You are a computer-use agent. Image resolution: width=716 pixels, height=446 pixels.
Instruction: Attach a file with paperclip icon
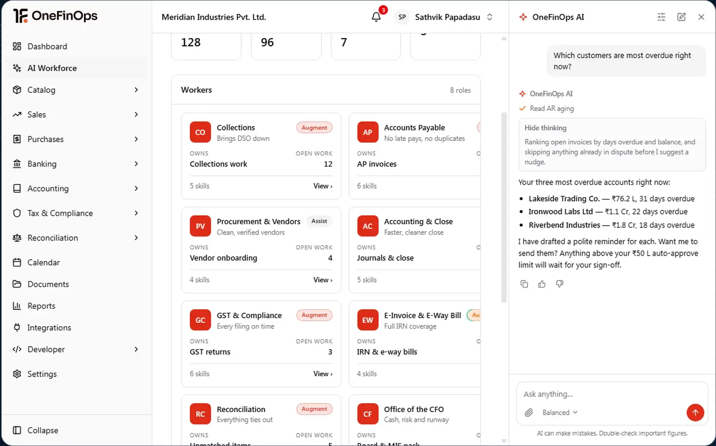pos(528,412)
